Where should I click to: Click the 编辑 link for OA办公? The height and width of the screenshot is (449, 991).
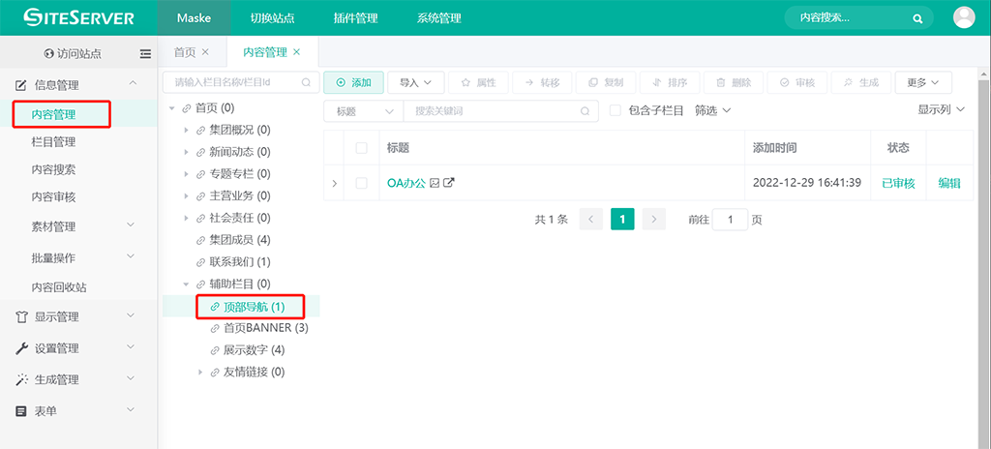948,183
